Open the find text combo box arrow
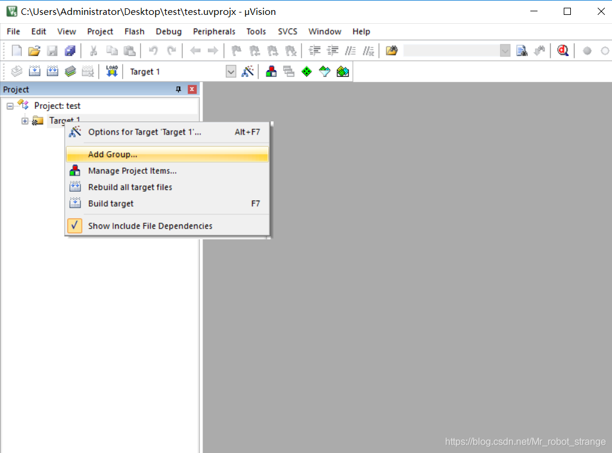Viewport: 612px width, 453px height. [505, 51]
